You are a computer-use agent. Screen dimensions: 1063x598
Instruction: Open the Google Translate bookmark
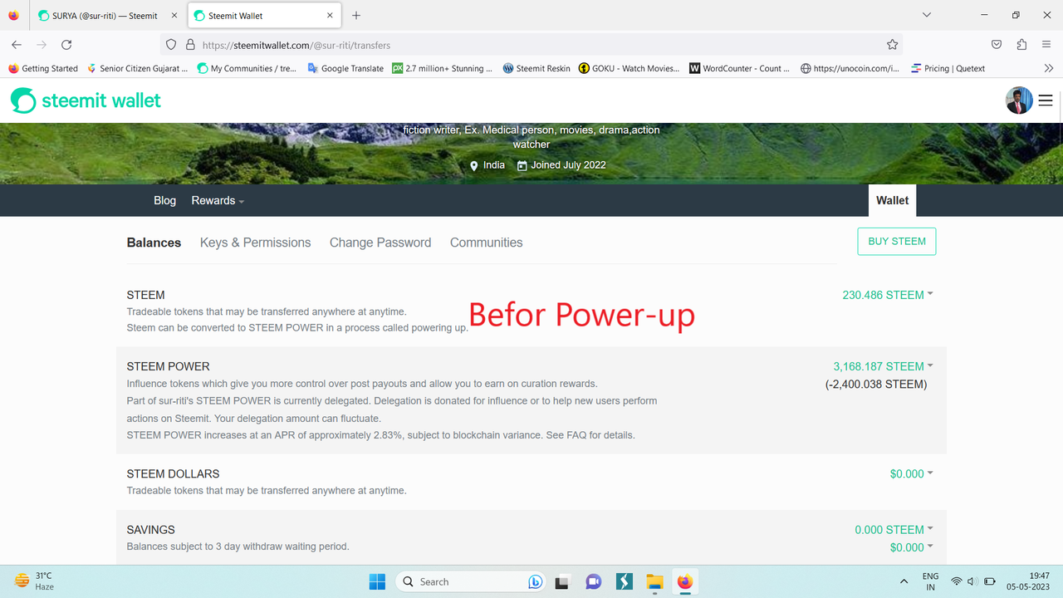coord(345,68)
